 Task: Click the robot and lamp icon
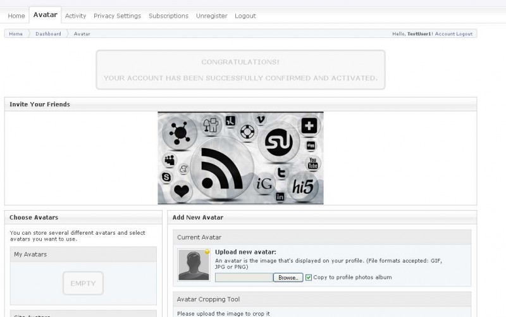point(211,125)
